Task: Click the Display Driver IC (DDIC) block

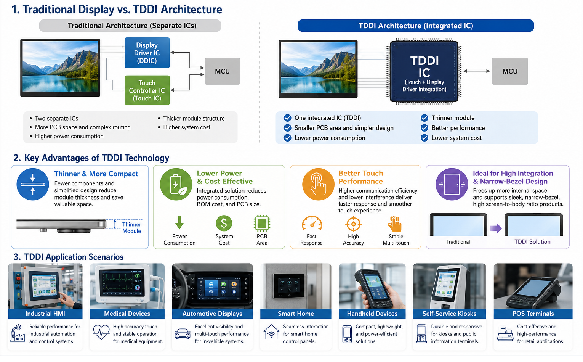Action: click(147, 53)
